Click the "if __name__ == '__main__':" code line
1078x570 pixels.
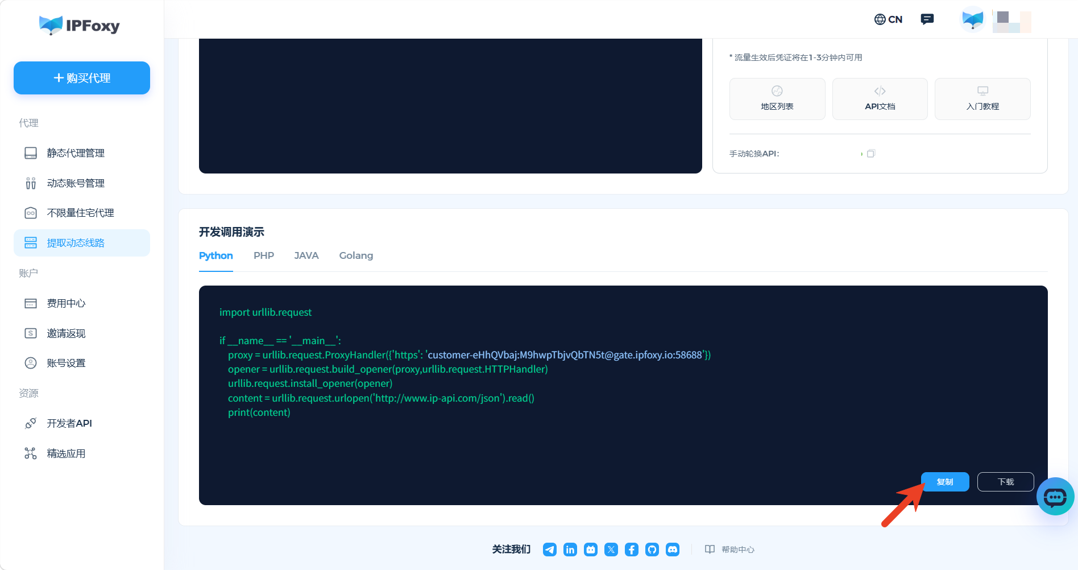tap(280, 341)
